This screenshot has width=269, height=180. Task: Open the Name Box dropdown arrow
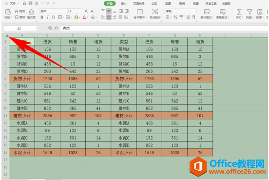[37, 28]
